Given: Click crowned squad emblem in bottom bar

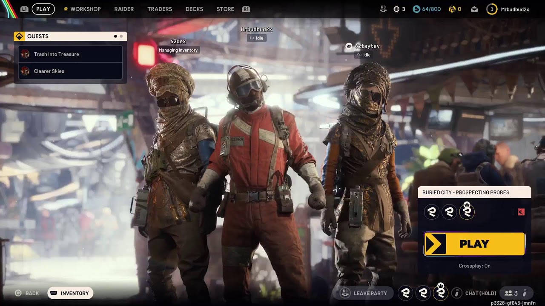Looking at the screenshot, I should [441, 292].
